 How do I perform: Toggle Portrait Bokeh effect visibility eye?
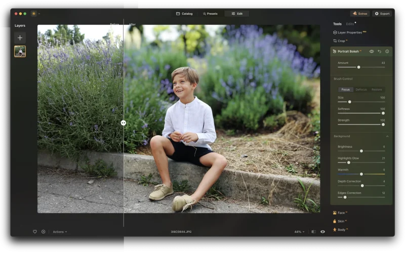pos(372,51)
